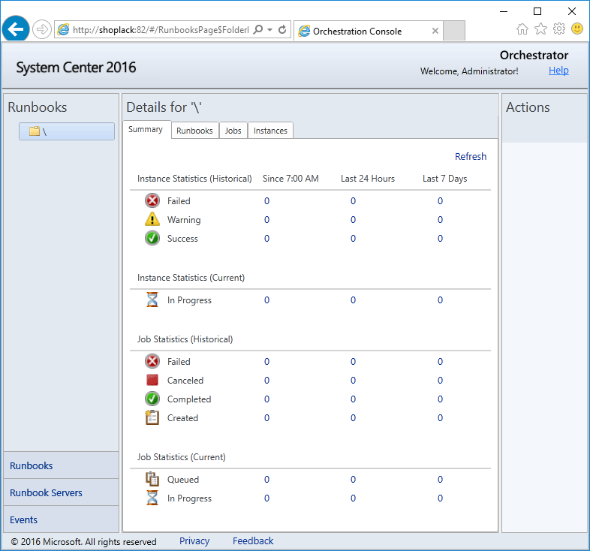This screenshot has width=590, height=551.
Task: Click the Queued clipboard icon
Action: click(152, 479)
